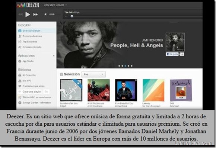This screenshot has height=148, width=216.
Task: Click the song title The Fall
Action: tap(68, 12)
